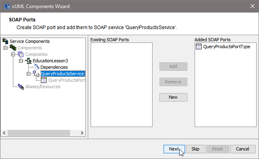Screen dimensions: 259x159
Task: Click the QueryProductsPort icon in tree
Action: pos(44,80)
